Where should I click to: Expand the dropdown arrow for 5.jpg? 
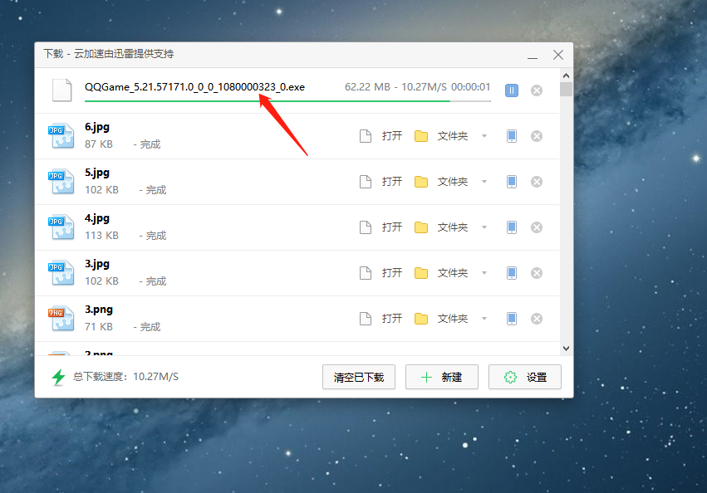point(484,182)
